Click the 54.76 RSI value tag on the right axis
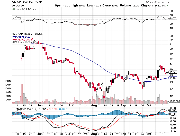The width and height of the screenshot is (180, 136). [x=172, y=19]
